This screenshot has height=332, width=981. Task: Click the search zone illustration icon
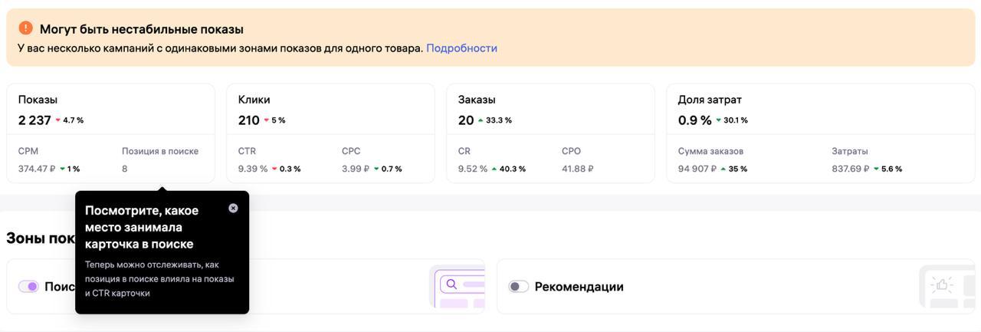(457, 286)
